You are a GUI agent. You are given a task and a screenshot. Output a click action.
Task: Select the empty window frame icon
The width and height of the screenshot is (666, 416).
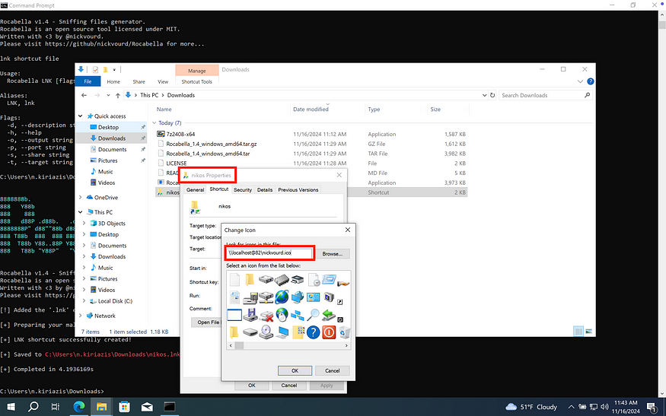pyautogui.click(x=234, y=315)
